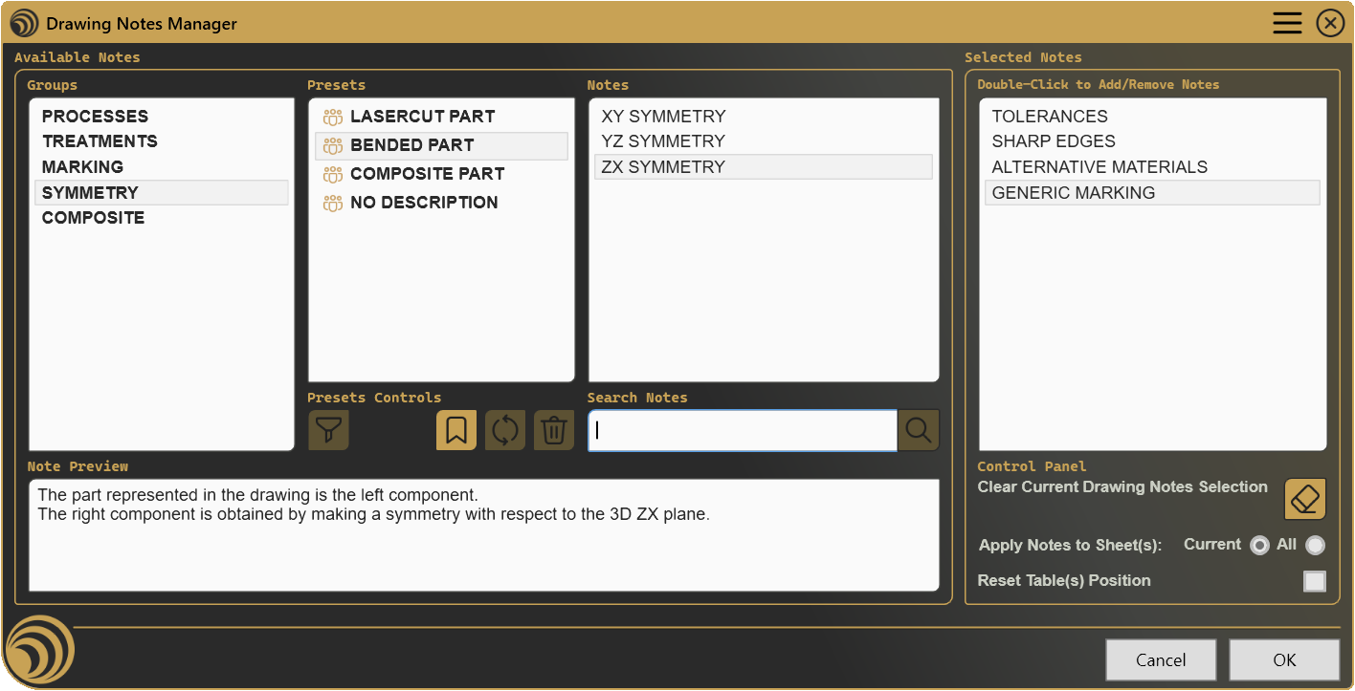1355x691 pixels.
Task: Select GENERIC MARKING in Selected Notes
Action: click(x=1152, y=193)
